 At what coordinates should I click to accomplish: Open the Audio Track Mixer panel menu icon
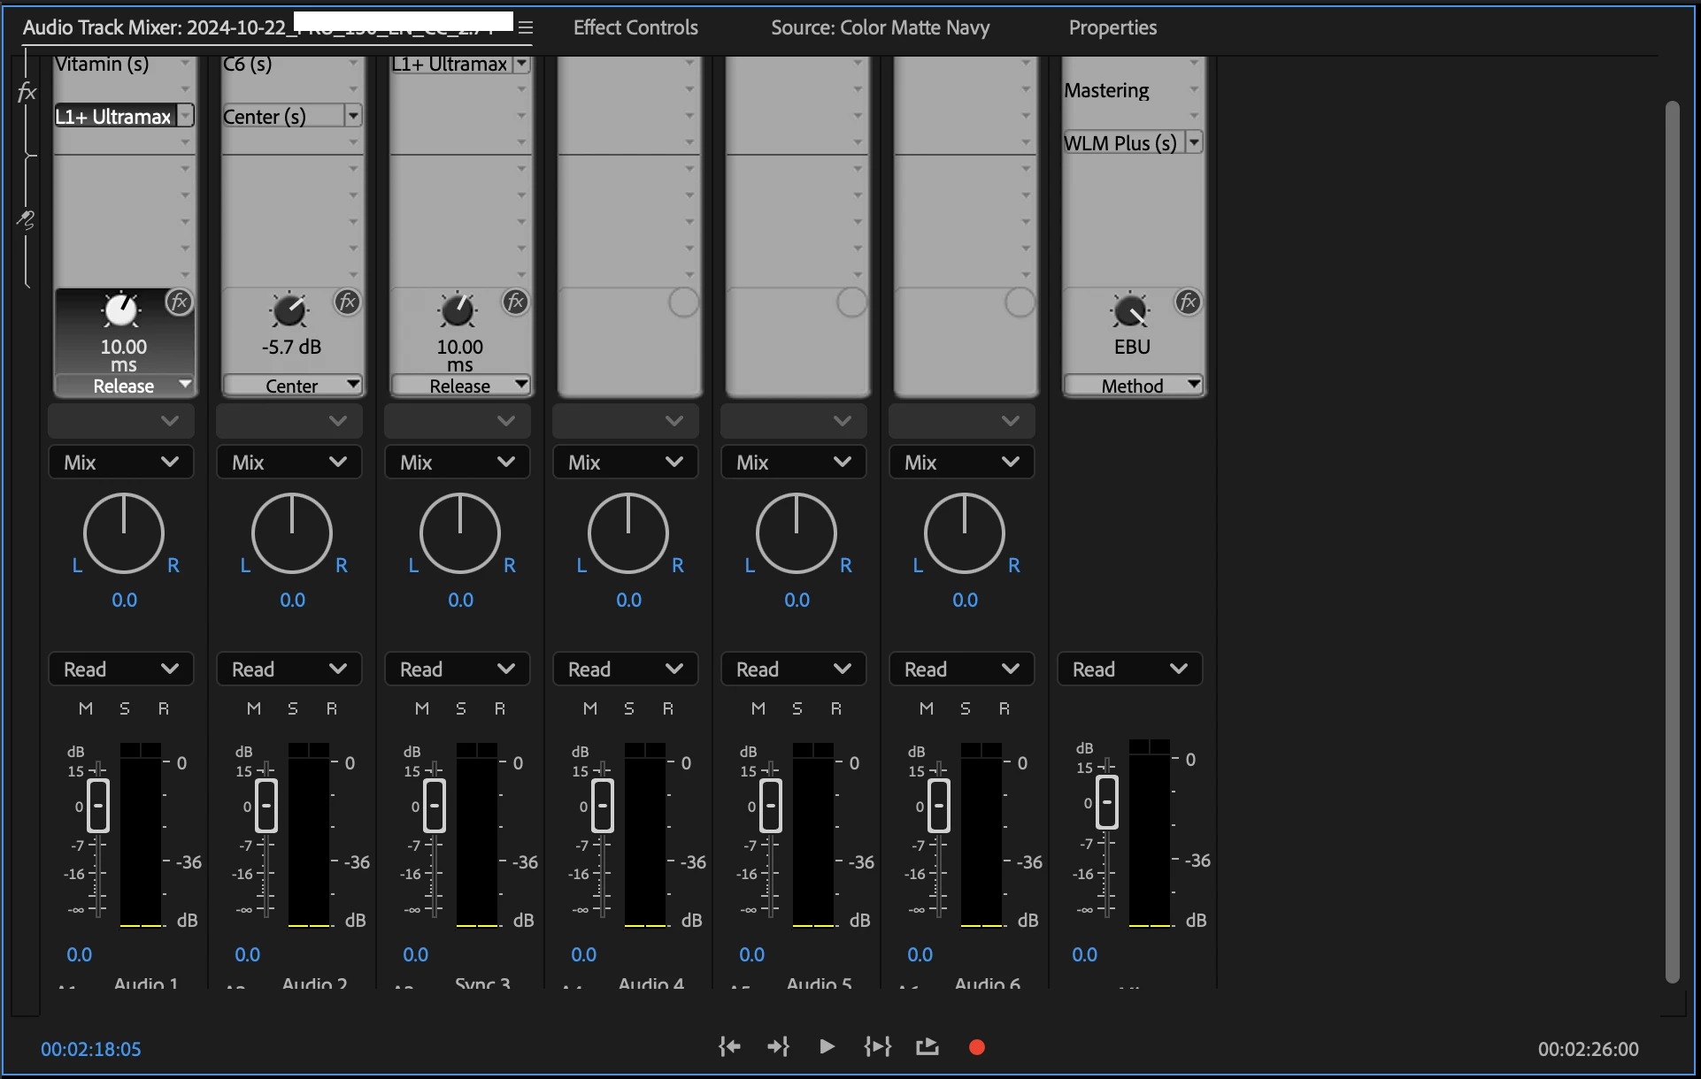[526, 27]
